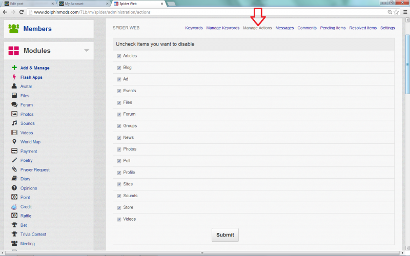Uncheck the Groups checkbox
This screenshot has width=410, height=256.
[119, 126]
